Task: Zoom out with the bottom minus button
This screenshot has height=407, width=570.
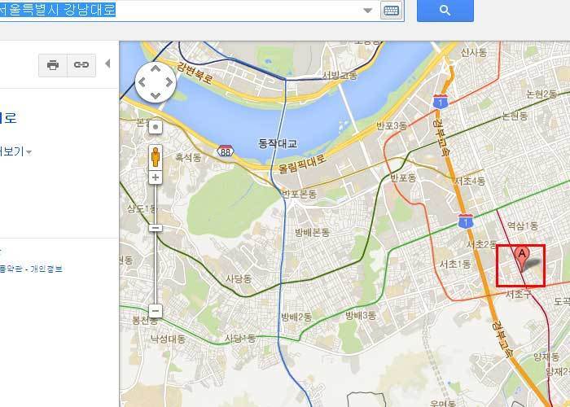Action: pyautogui.click(x=156, y=311)
